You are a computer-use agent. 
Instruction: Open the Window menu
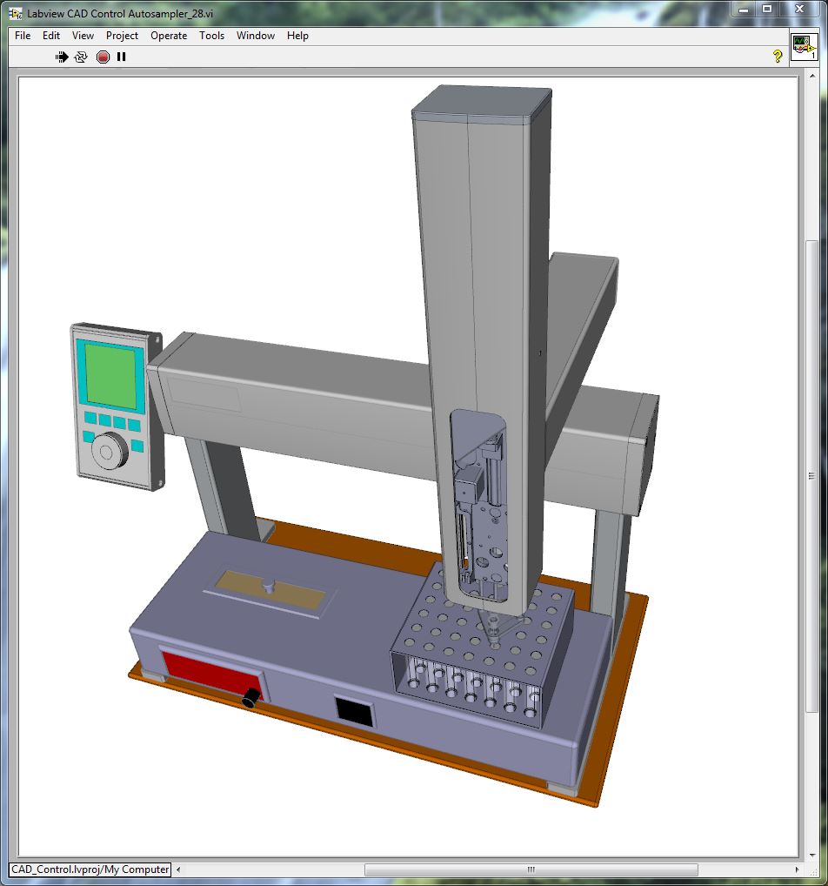coord(256,36)
